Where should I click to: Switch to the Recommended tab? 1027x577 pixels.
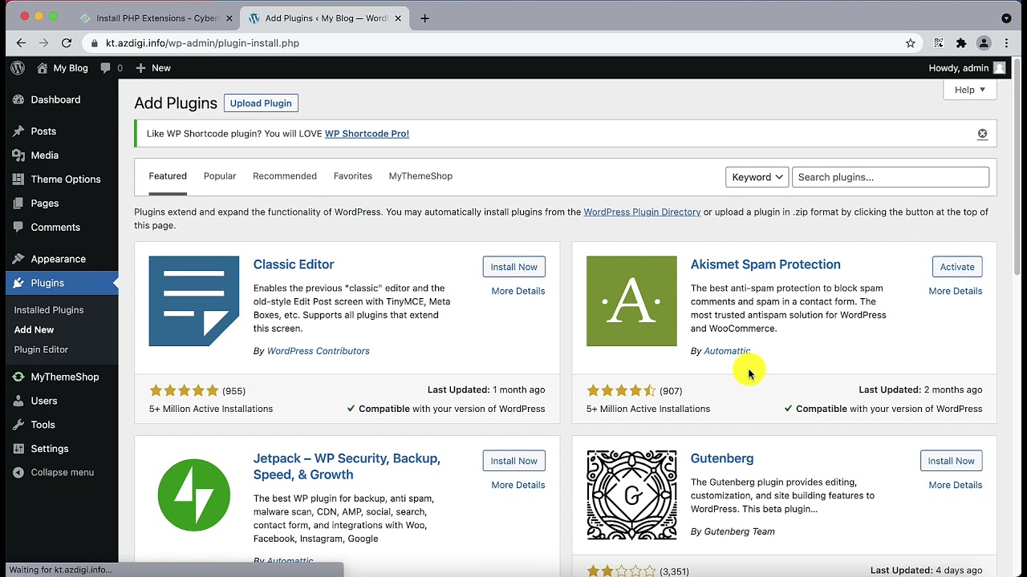(285, 176)
